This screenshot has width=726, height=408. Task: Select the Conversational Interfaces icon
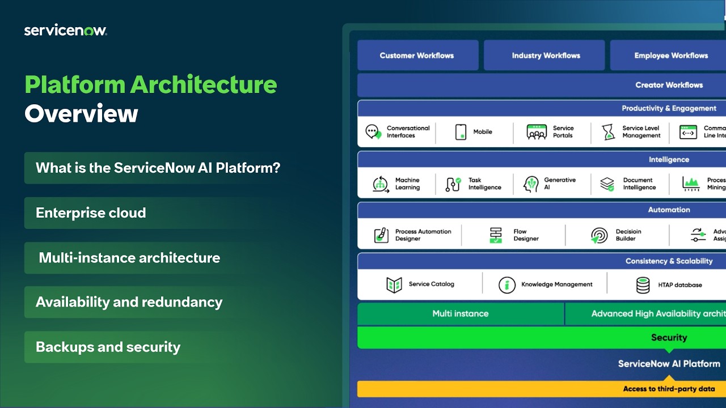point(373,132)
